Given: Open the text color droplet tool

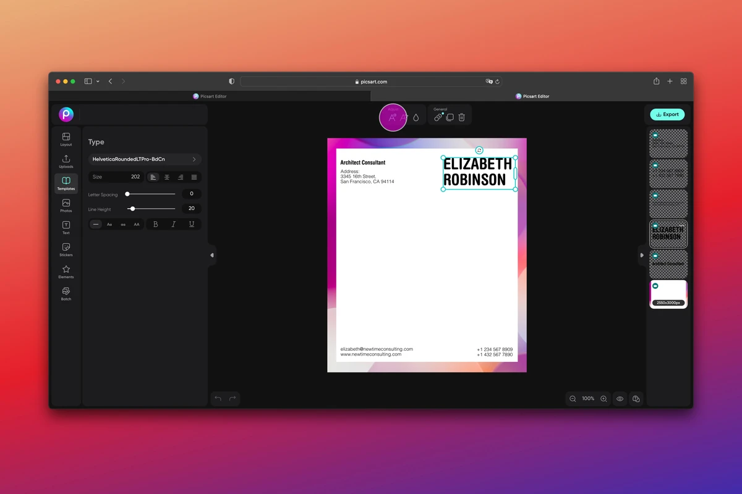Looking at the screenshot, I should (x=417, y=117).
